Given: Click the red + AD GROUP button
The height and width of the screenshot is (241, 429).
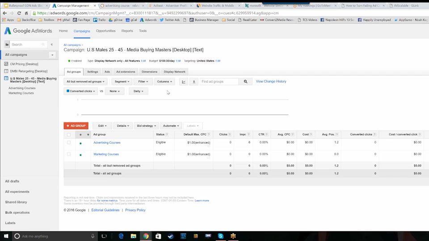Looking at the screenshot, I should (x=76, y=126).
